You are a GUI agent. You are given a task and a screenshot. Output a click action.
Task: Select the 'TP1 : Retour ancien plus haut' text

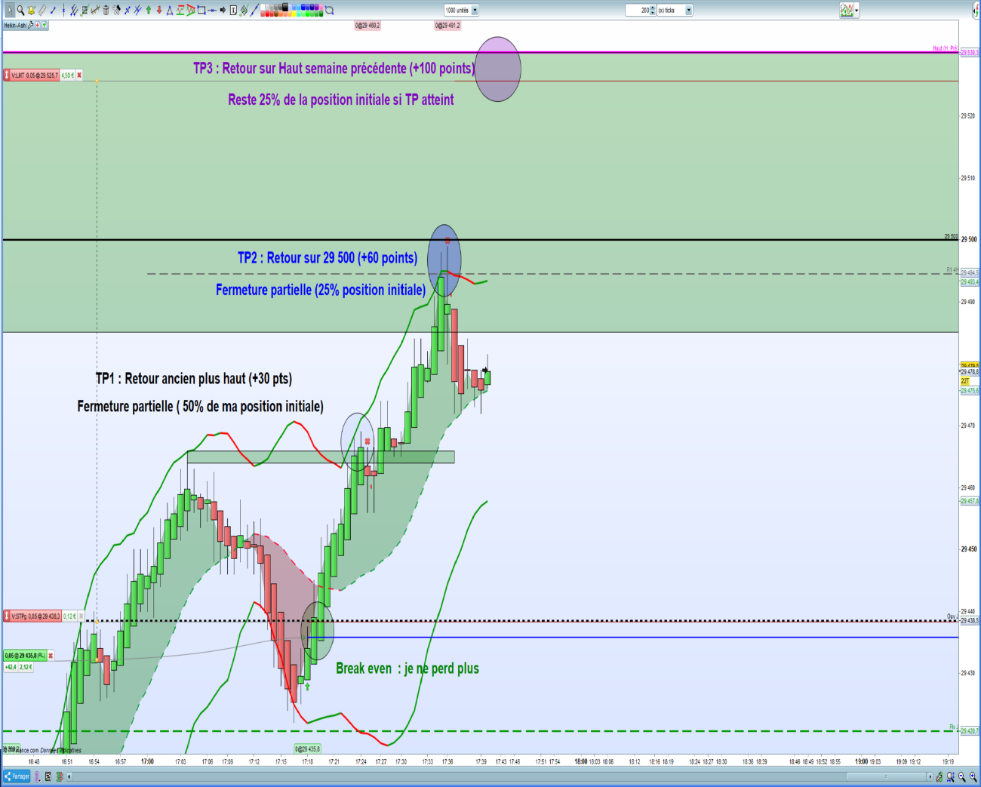(194, 379)
